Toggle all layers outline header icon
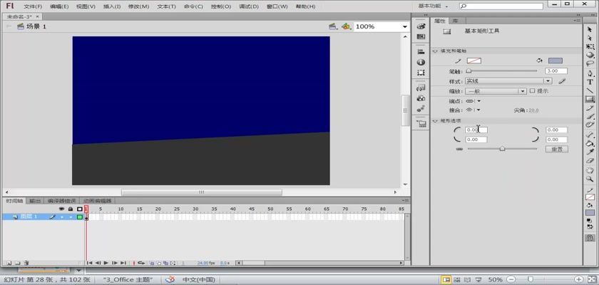599x285 pixels. click(79, 209)
